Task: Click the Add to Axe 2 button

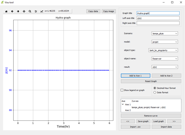Action: click(166, 76)
